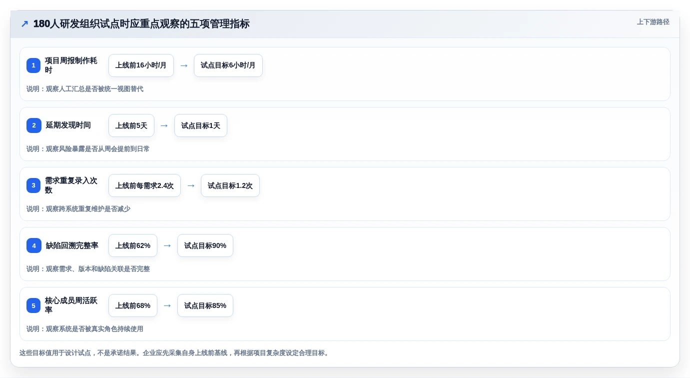This screenshot has height=378, width=690.
Task: Click the 核心成员周活跃率 indicator name
Action: pyautogui.click(x=71, y=305)
